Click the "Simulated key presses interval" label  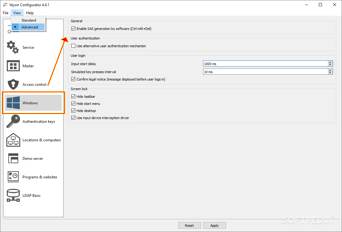click(x=93, y=72)
